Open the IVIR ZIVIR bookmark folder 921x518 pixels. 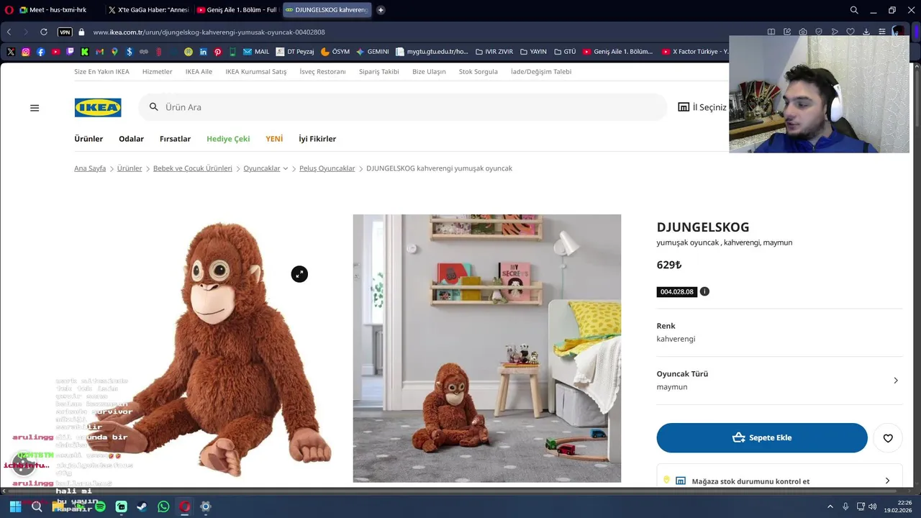pyautogui.click(x=494, y=52)
